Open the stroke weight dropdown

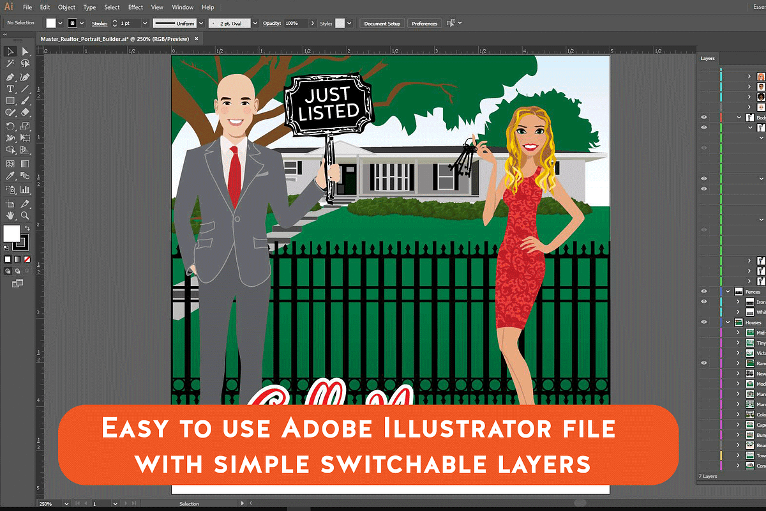pyautogui.click(x=145, y=23)
